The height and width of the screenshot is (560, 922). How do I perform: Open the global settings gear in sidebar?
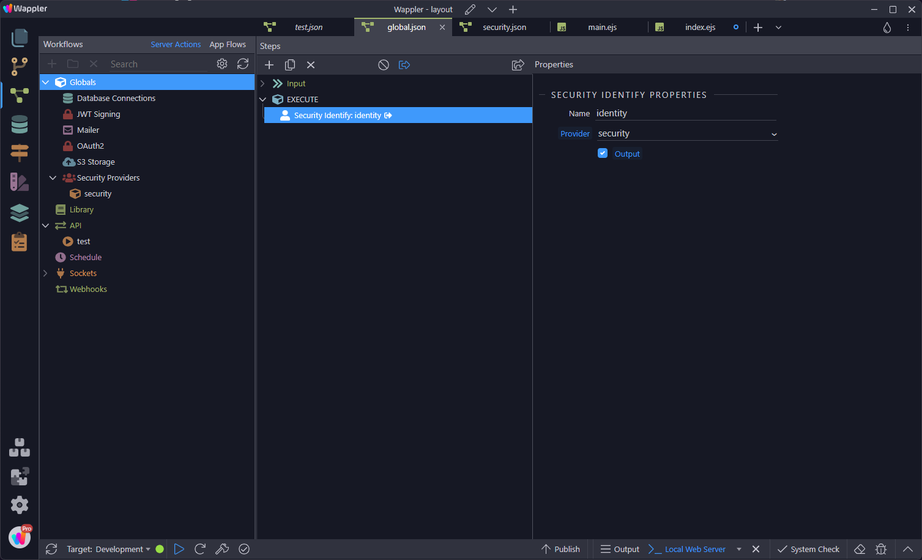pyautogui.click(x=20, y=505)
